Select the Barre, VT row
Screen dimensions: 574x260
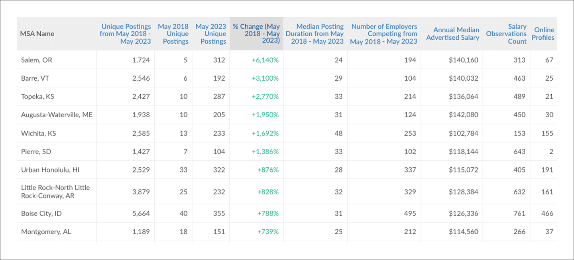[x=33, y=78]
